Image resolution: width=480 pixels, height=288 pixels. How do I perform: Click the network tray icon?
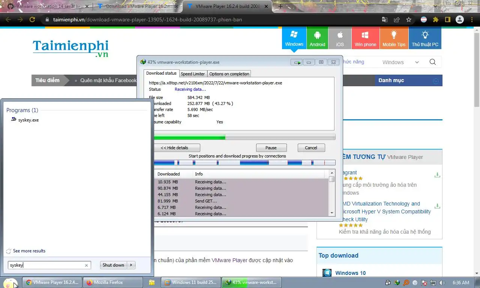point(433,282)
